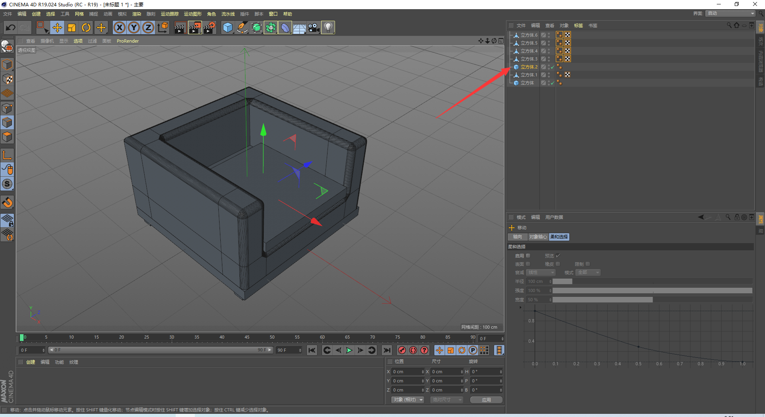The image size is (765, 417).
Task: Open Render Settings clapperboard with gear
Action: [x=210, y=27]
